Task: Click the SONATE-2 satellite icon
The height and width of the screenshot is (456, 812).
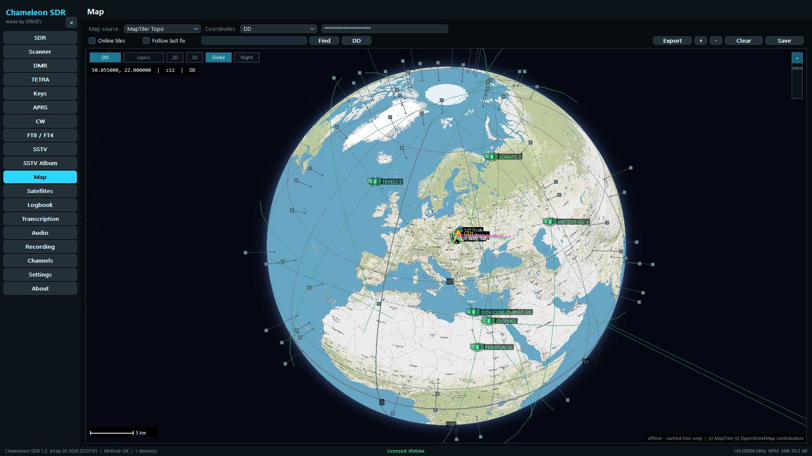Action: [491, 157]
